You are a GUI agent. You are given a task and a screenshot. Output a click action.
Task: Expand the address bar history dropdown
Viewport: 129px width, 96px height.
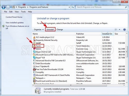(x=69, y=7)
